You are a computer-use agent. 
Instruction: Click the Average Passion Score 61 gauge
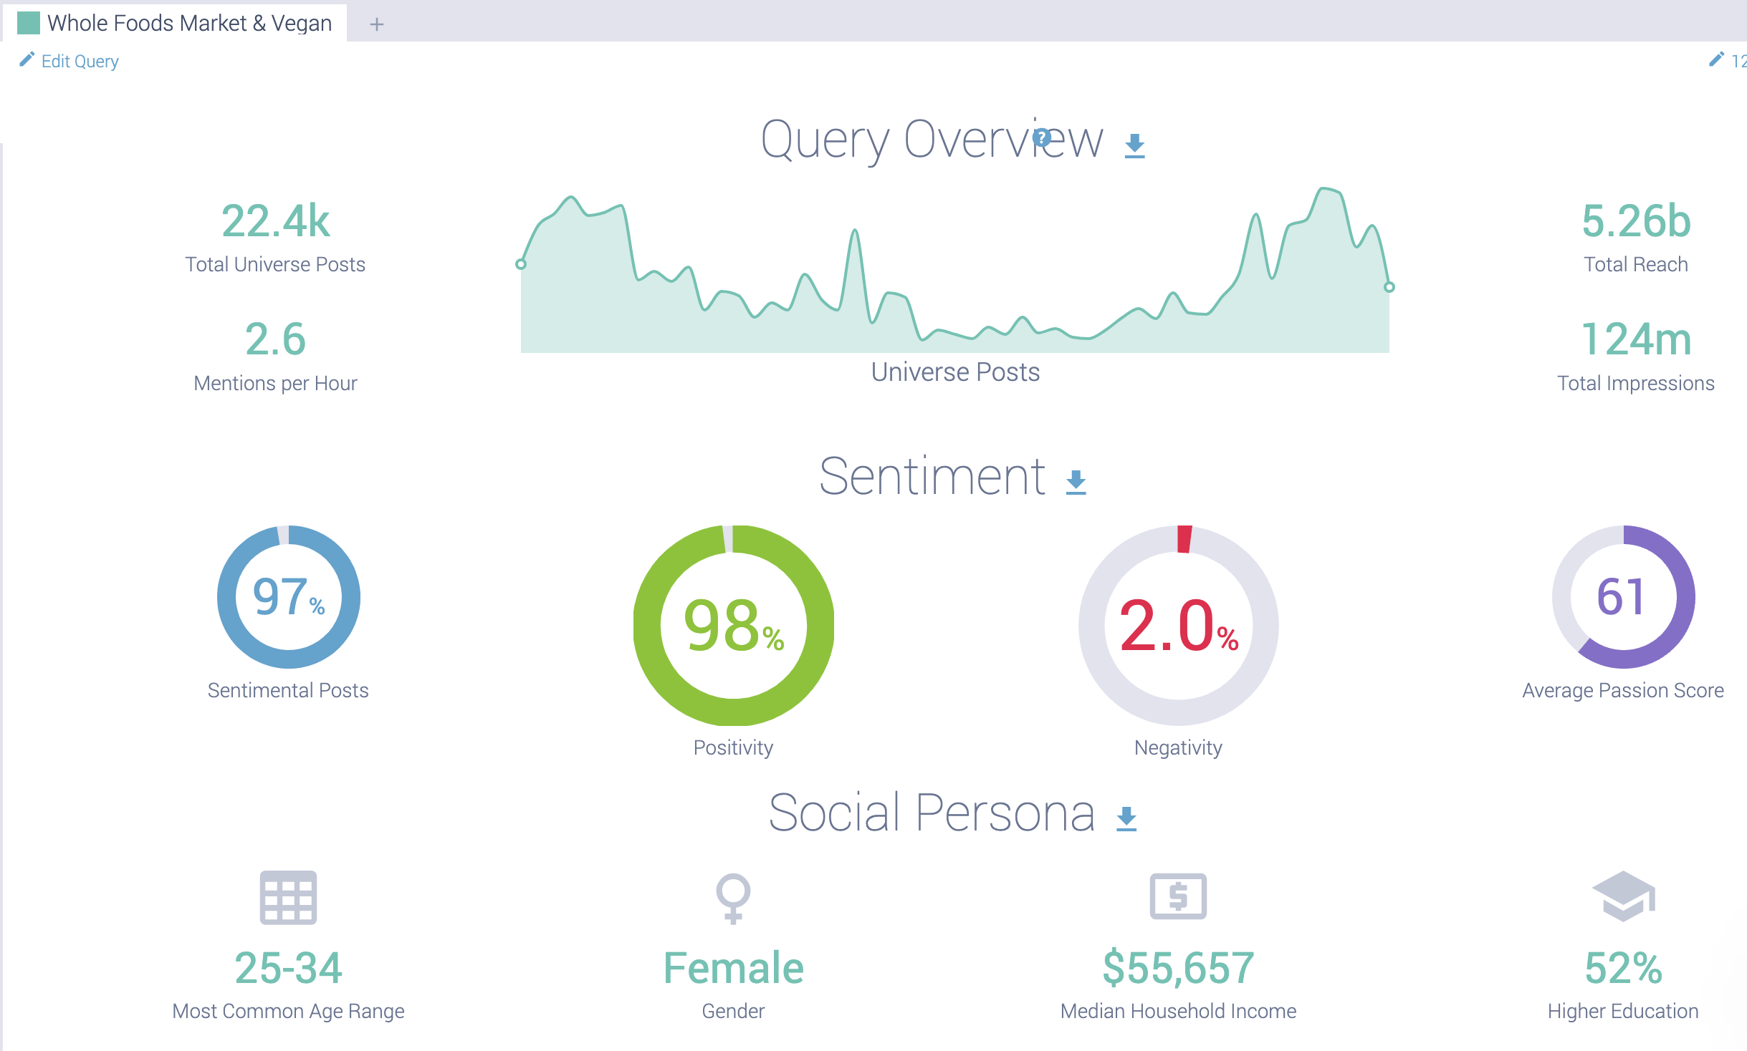(1623, 597)
